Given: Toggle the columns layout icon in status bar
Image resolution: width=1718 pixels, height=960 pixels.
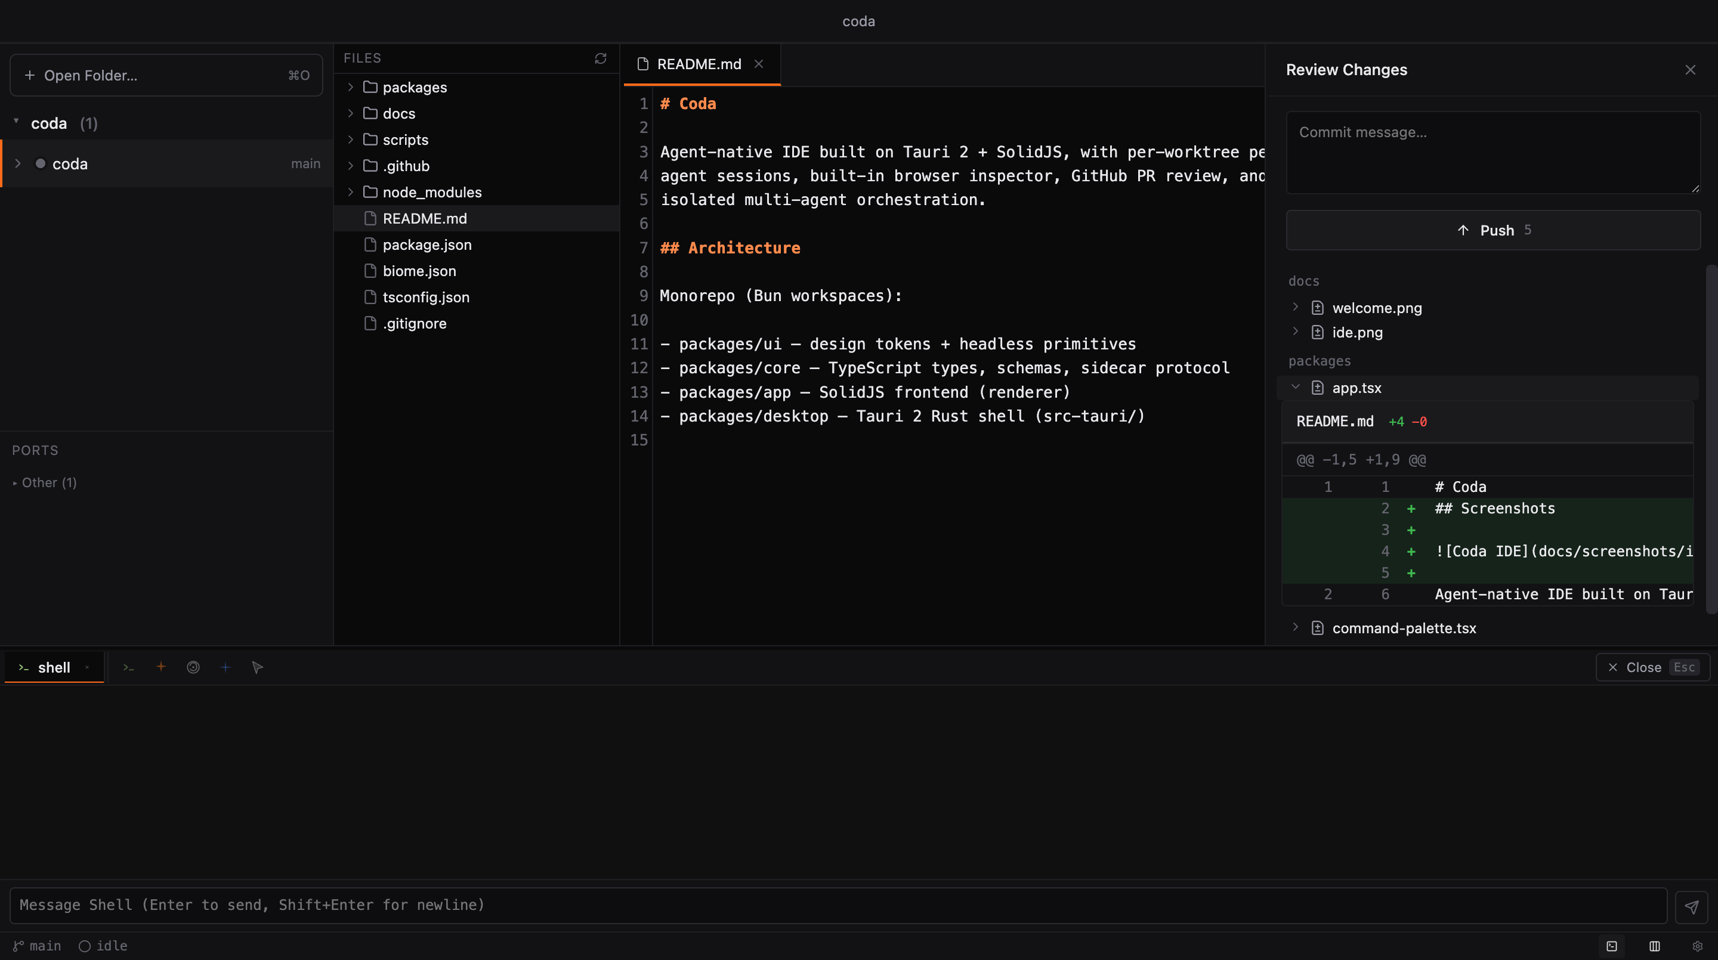Looking at the screenshot, I should point(1655,946).
